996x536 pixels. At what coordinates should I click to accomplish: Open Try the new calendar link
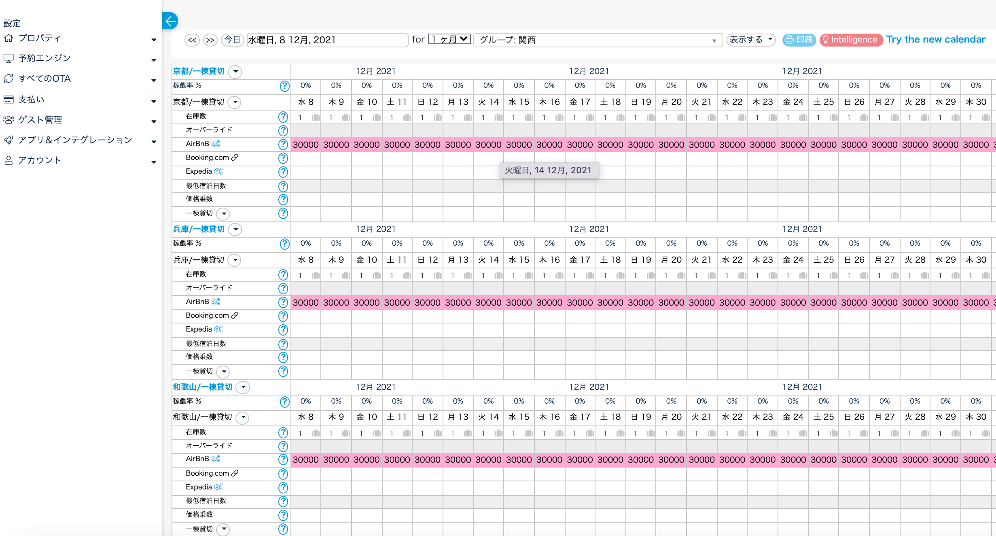tap(936, 40)
